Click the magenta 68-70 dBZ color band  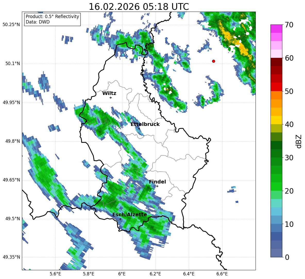(x=276, y=29)
